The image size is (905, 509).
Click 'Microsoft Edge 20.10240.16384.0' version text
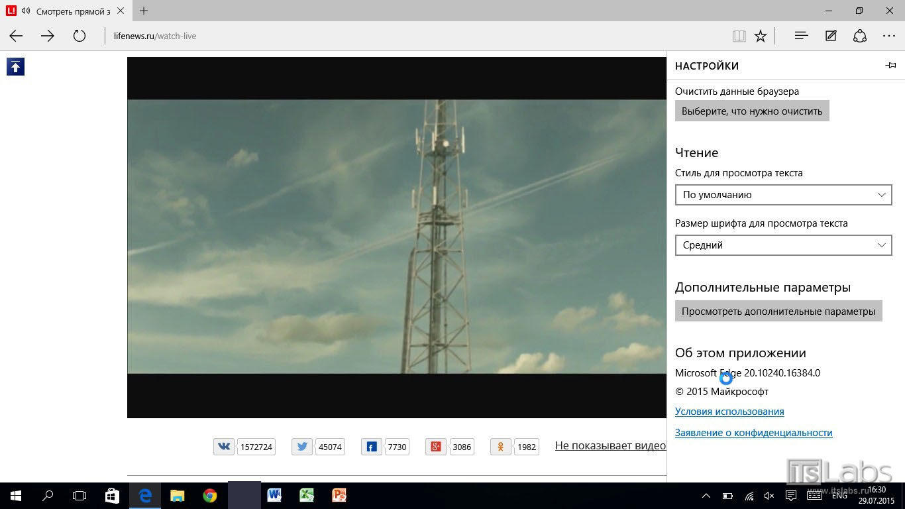(x=747, y=373)
